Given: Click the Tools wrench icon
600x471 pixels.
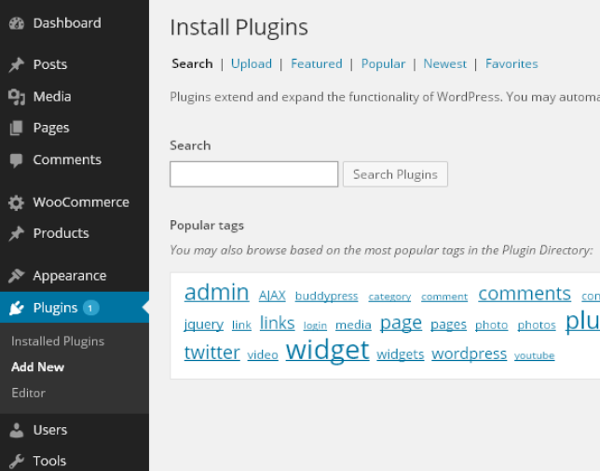Looking at the screenshot, I should [x=16, y=461].
